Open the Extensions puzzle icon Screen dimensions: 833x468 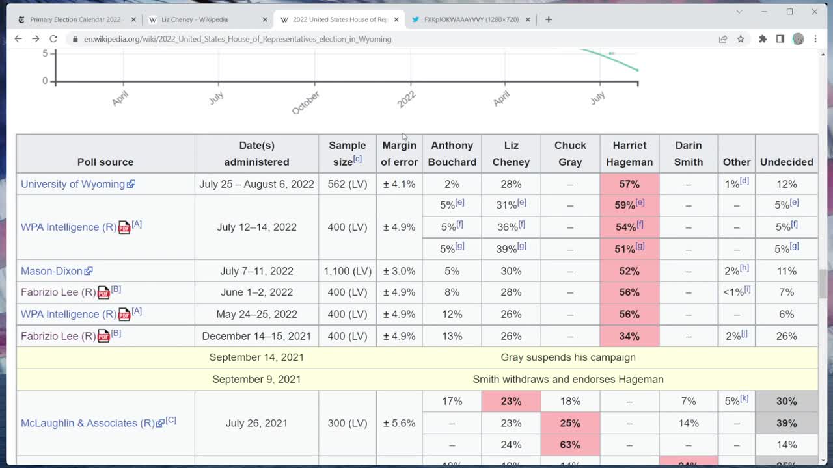click(763, 39)
